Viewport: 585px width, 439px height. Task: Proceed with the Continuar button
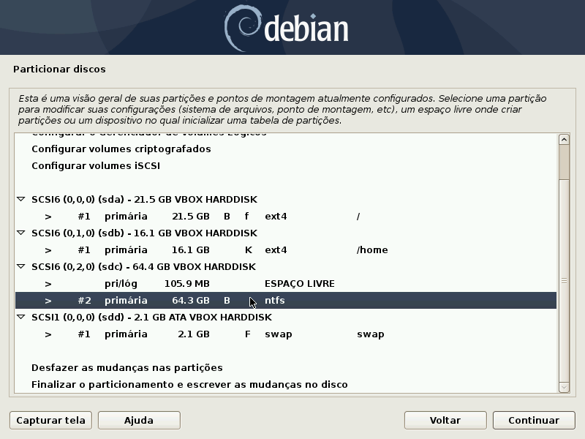(534, 420)
